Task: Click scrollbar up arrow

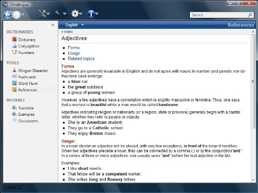Action: click(253, 32)
